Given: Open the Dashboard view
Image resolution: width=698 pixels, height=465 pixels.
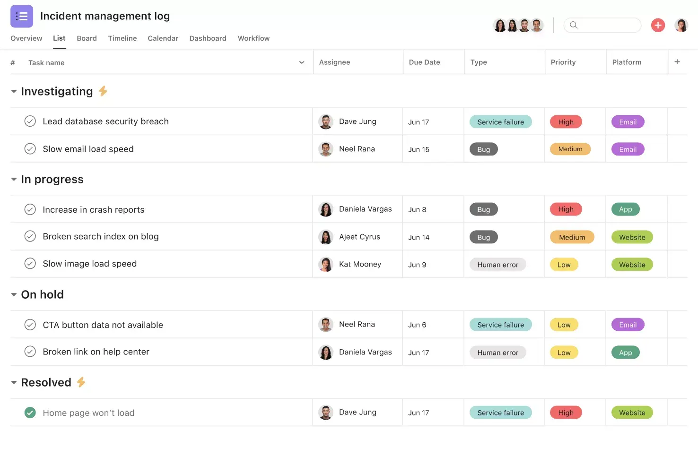Looking at the screenshot, I should 208,38.
